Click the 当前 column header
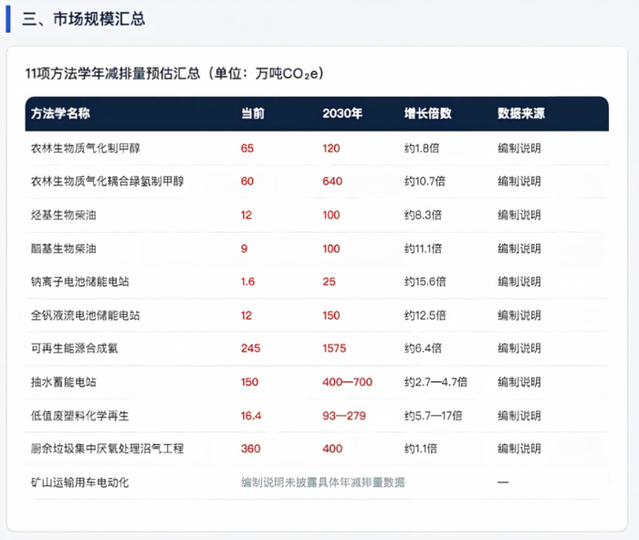The height and width of the screenshot is (540, 639). pos(253,113)
